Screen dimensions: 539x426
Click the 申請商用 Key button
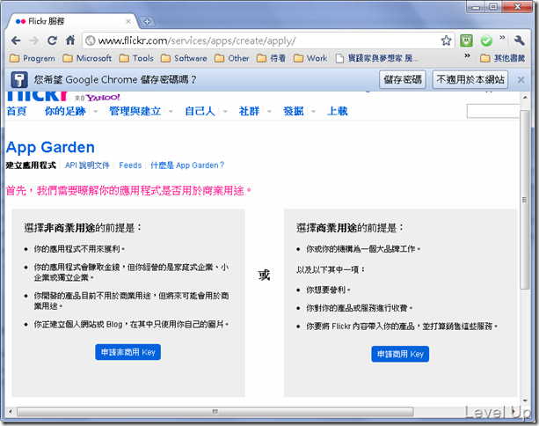[x=400, y=354]
